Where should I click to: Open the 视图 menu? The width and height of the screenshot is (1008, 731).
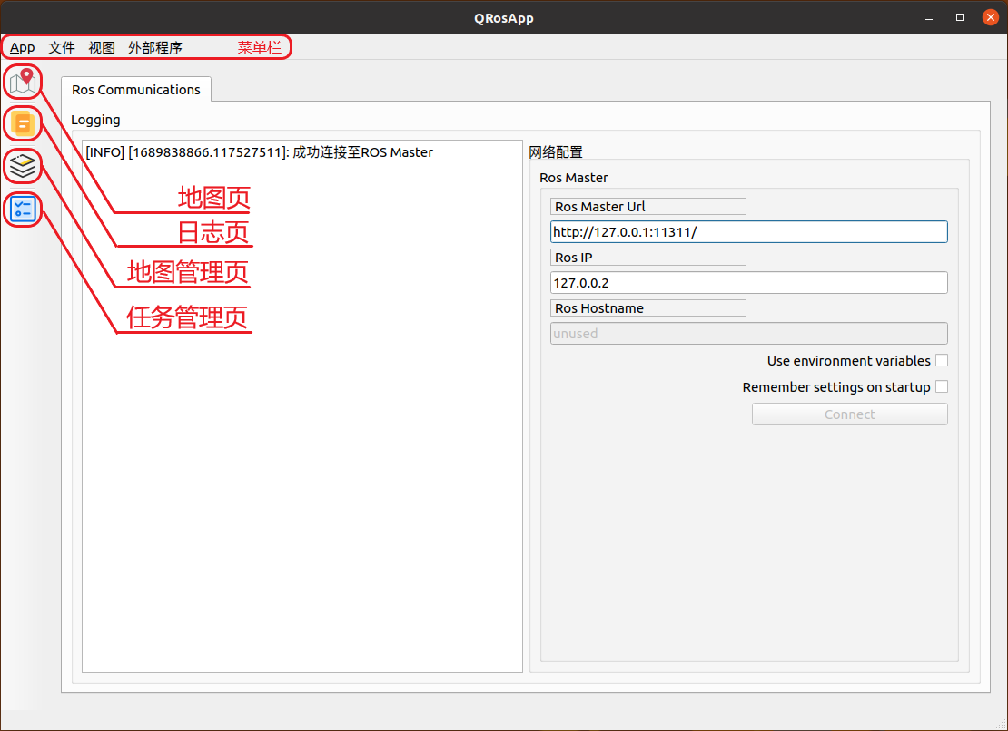102,47
